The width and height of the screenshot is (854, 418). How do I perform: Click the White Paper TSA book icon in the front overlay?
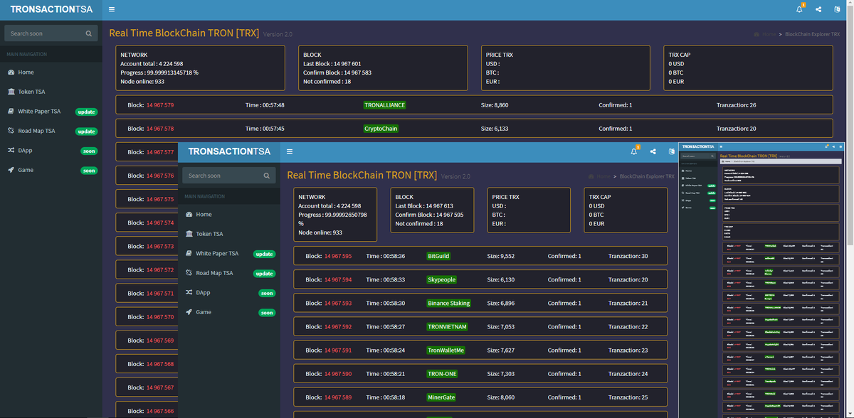point(189,254)
